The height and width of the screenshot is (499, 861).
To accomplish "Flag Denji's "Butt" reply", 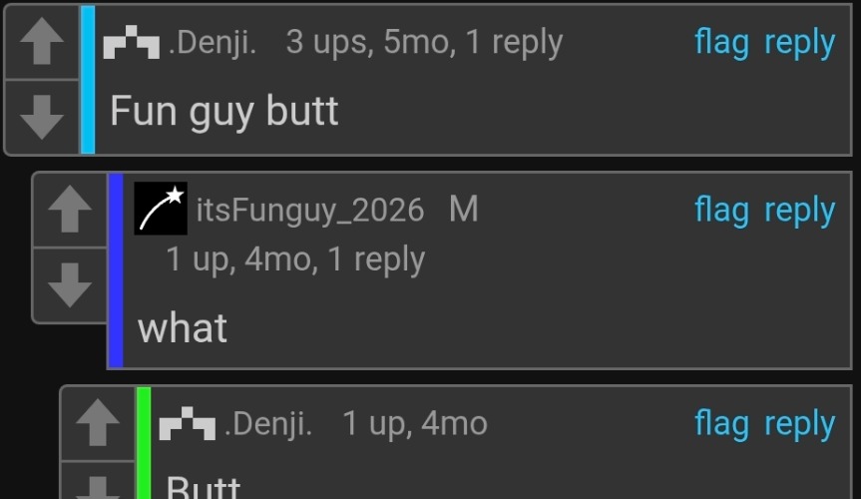I will (721, 424).
